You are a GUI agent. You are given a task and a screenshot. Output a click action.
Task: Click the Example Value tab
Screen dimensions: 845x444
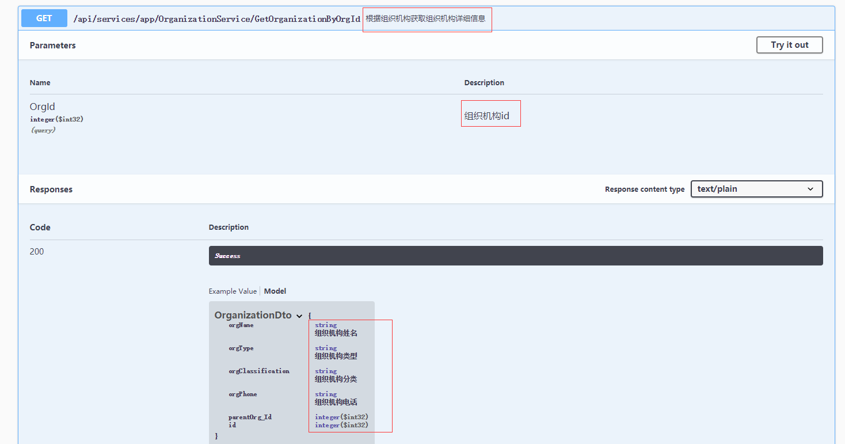point(233,291)
